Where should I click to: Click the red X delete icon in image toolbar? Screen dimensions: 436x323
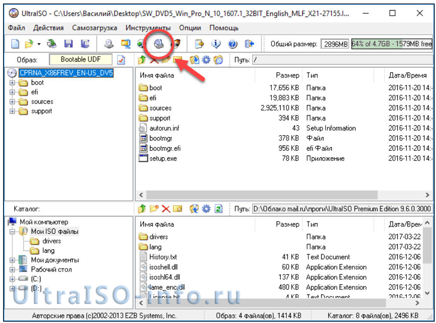(x=154, y=60)
